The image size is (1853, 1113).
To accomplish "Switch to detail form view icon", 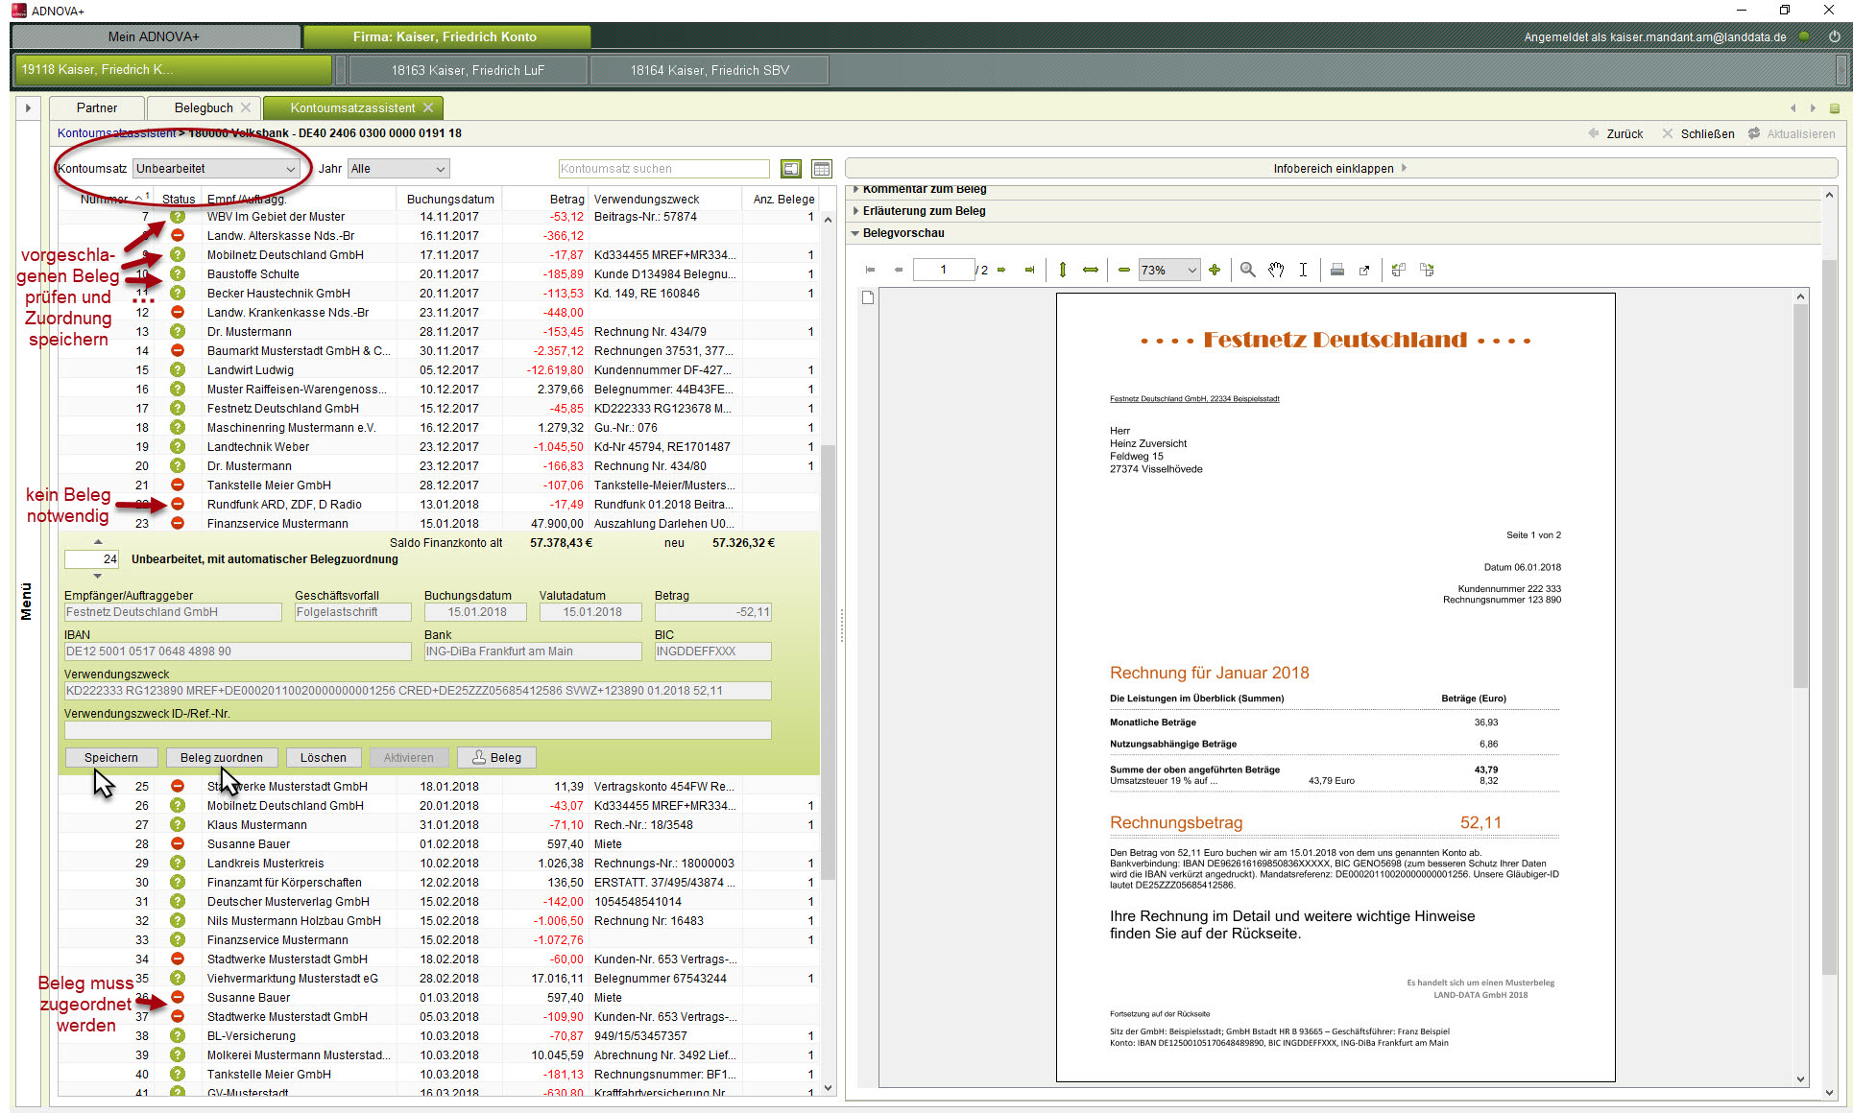I will tap(791, 169).
